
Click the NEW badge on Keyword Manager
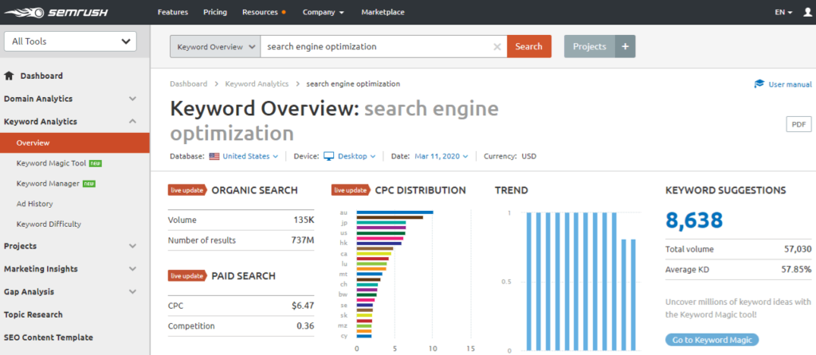point(89,184)
